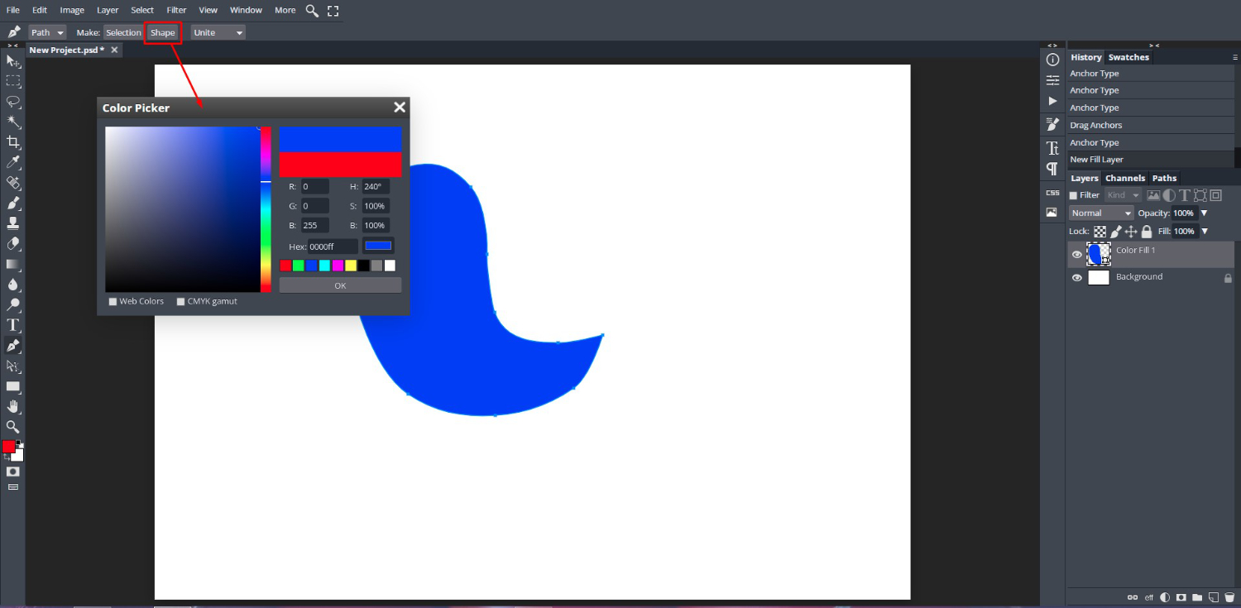Switch to the Channels tab
The height and width of the screenshot is (608, 1241).
click(x=1125, y=178)
